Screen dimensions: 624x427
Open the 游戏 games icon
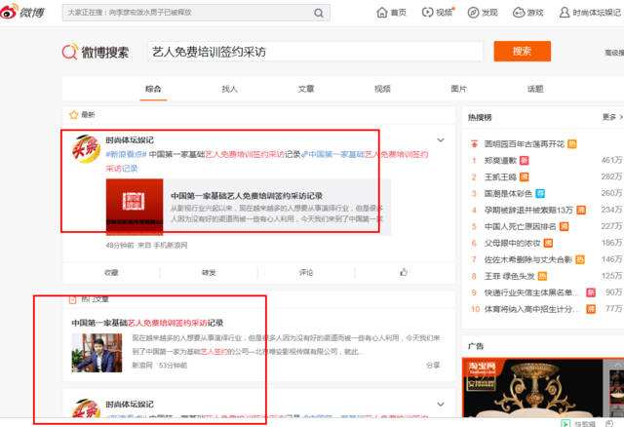pyautogui.click(x=519, y=13)
